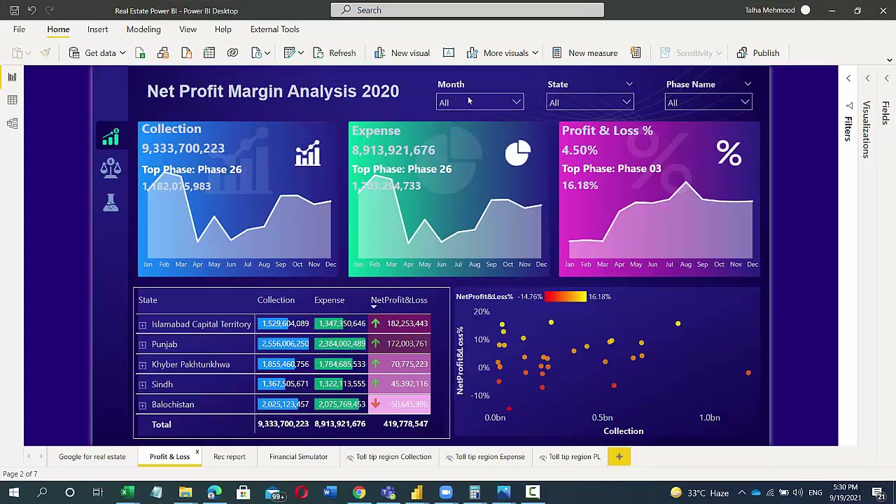Open the Month slicer dropdown set to All
Screen dimensions: 896x504
tap(479, 102)
